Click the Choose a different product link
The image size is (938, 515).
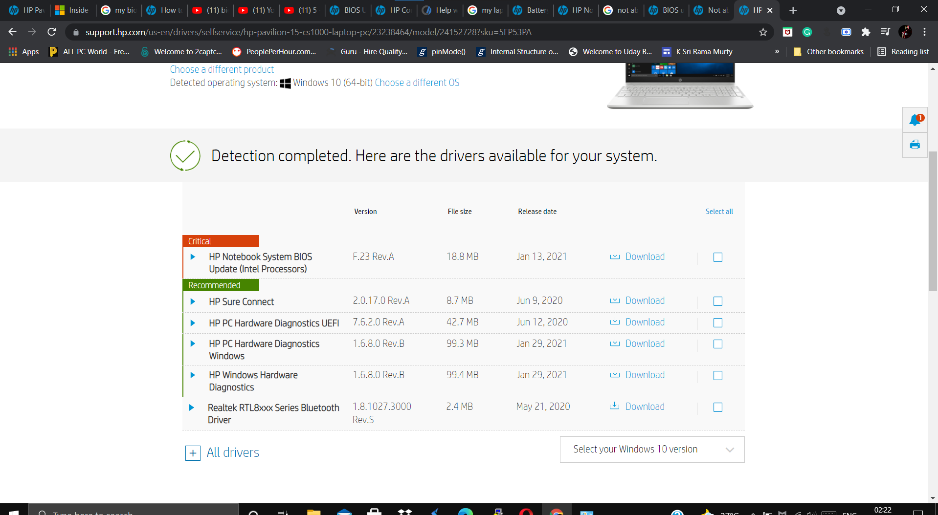pyautogui.click(x=222, y=69)
